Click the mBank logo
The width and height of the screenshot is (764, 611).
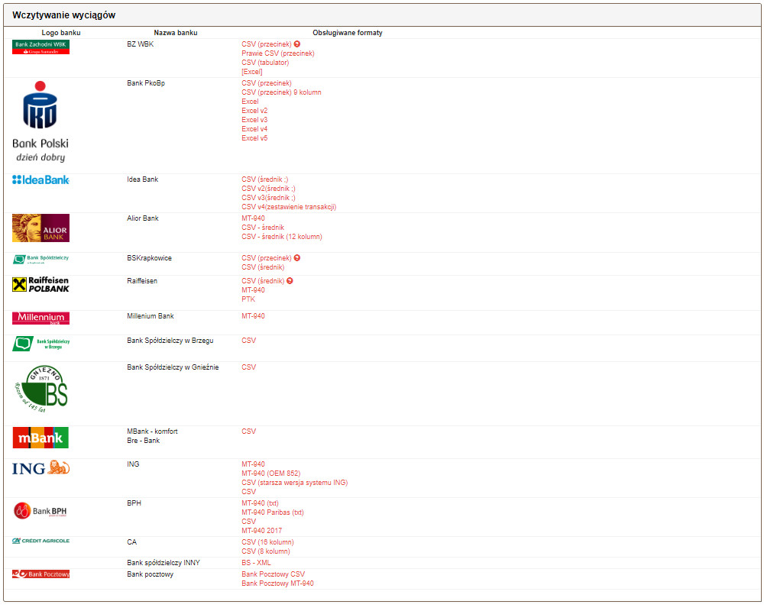(41, 438)
